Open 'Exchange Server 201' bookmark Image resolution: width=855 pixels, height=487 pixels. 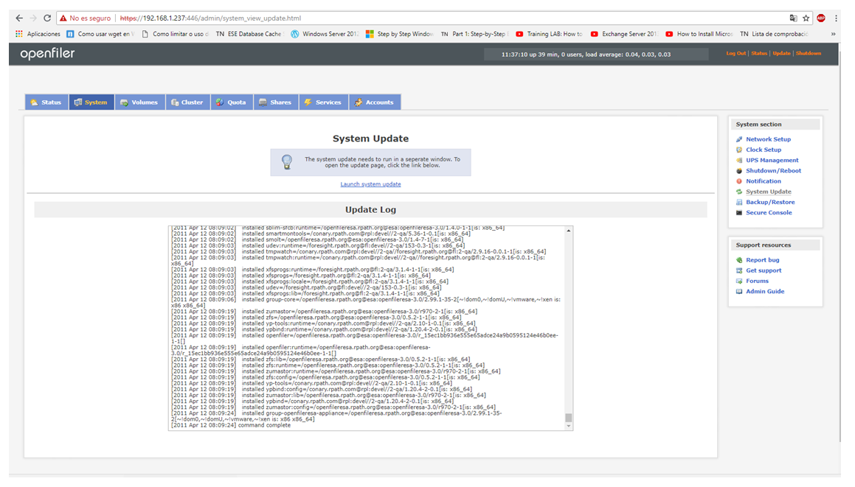[x=624, y=34]
